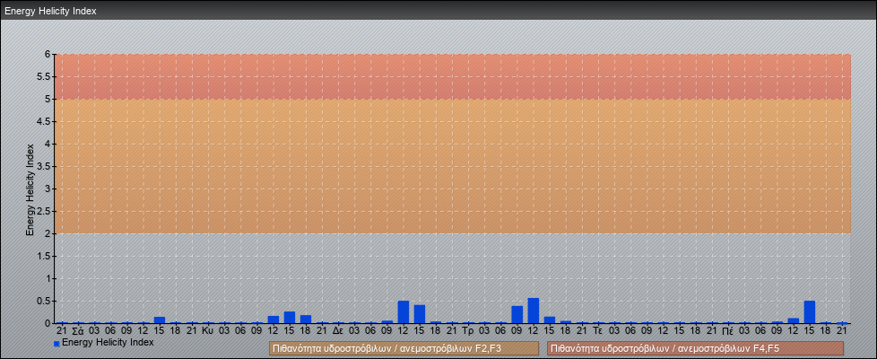The image size is (877, 359).
Task: Click the 1.5 value on the y-axis
Action: click(44, 256)
